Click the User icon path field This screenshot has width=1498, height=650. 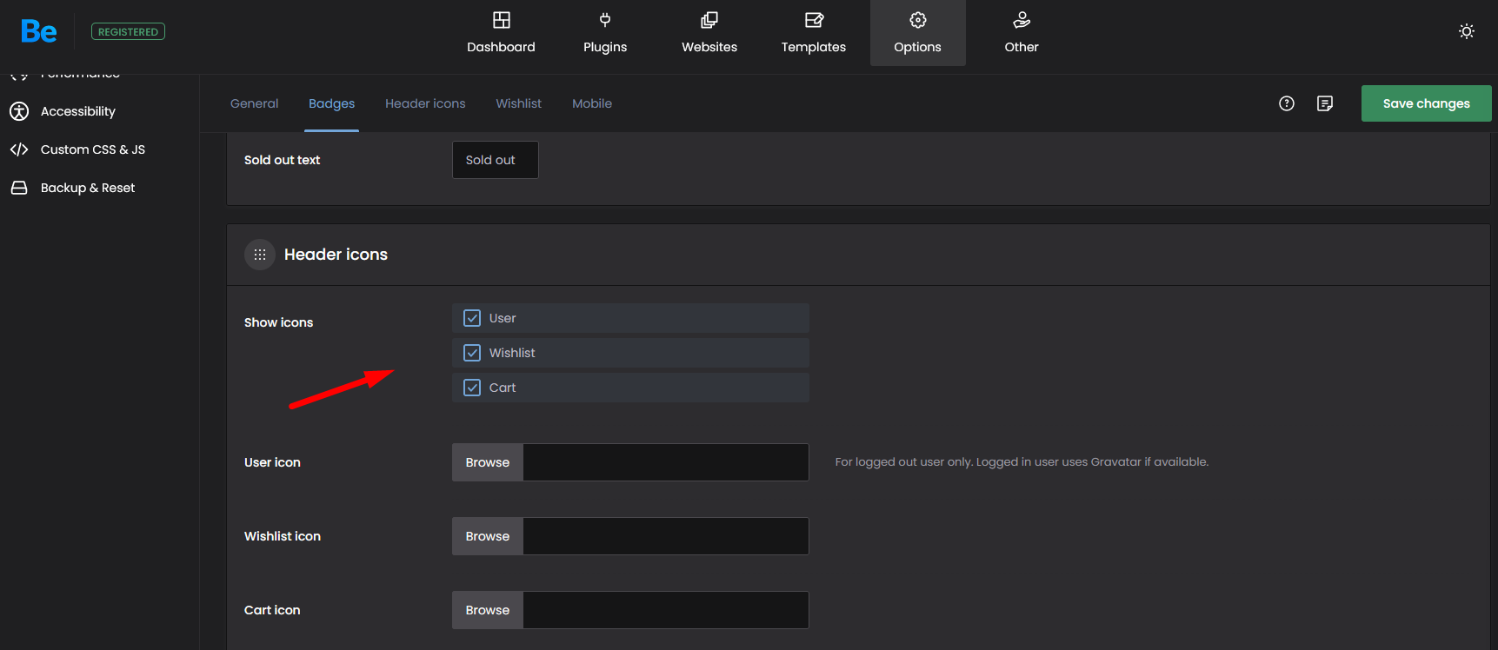pyautogui.click(x=666, y=462)
